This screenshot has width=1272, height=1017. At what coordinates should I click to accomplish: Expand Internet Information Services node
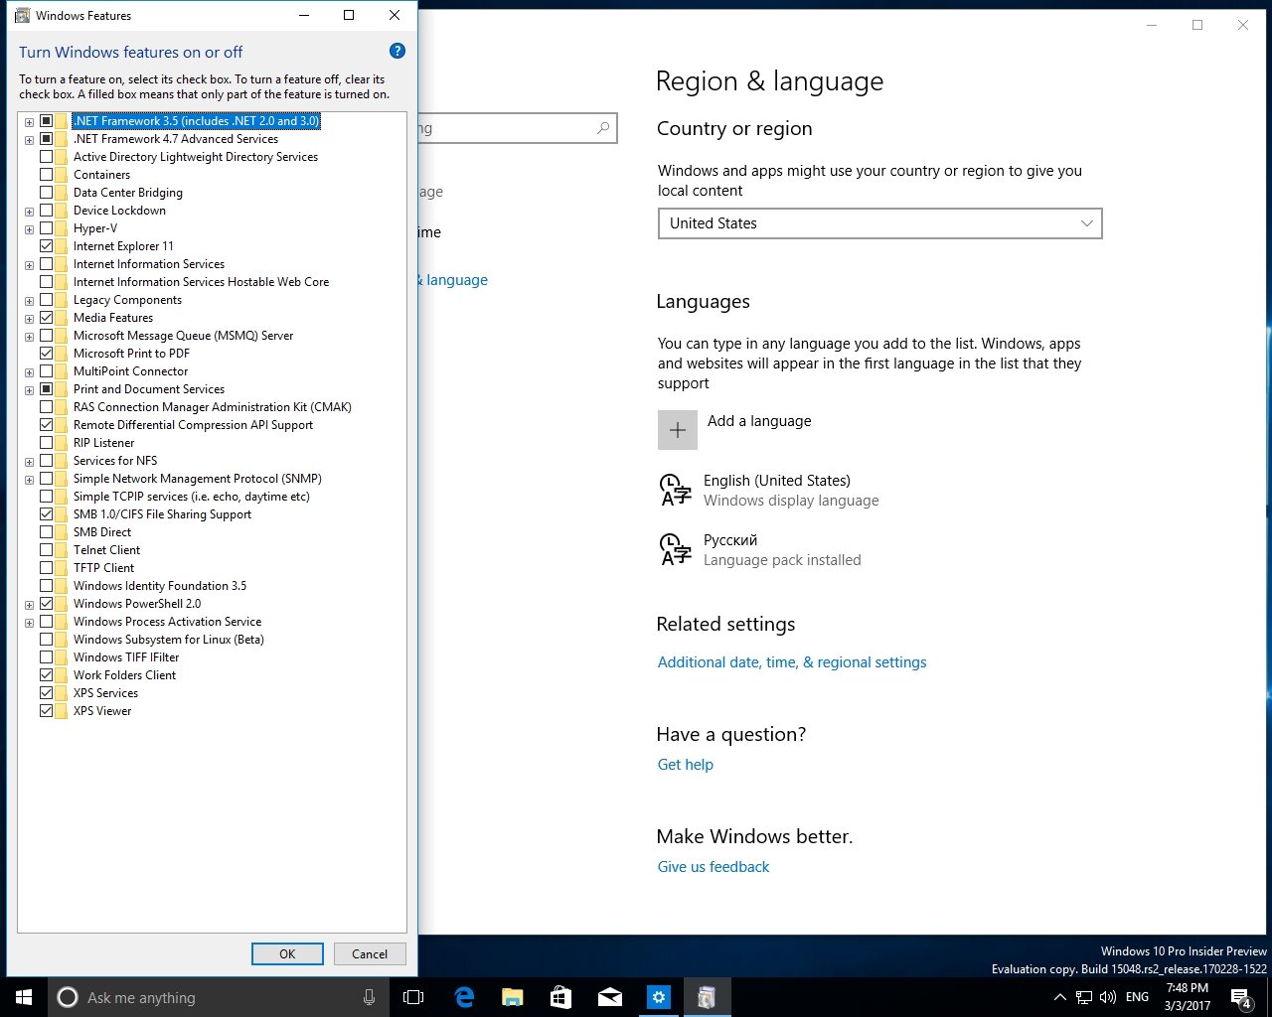pyautogui.click(x=29, y=265)
